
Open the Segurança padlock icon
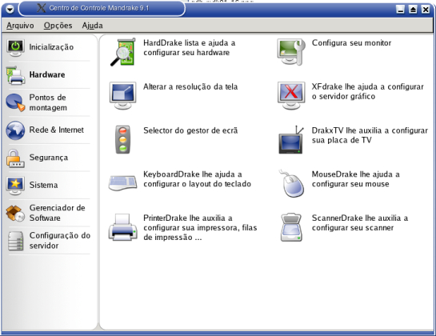pyautogui.click(x=15, y=158)
